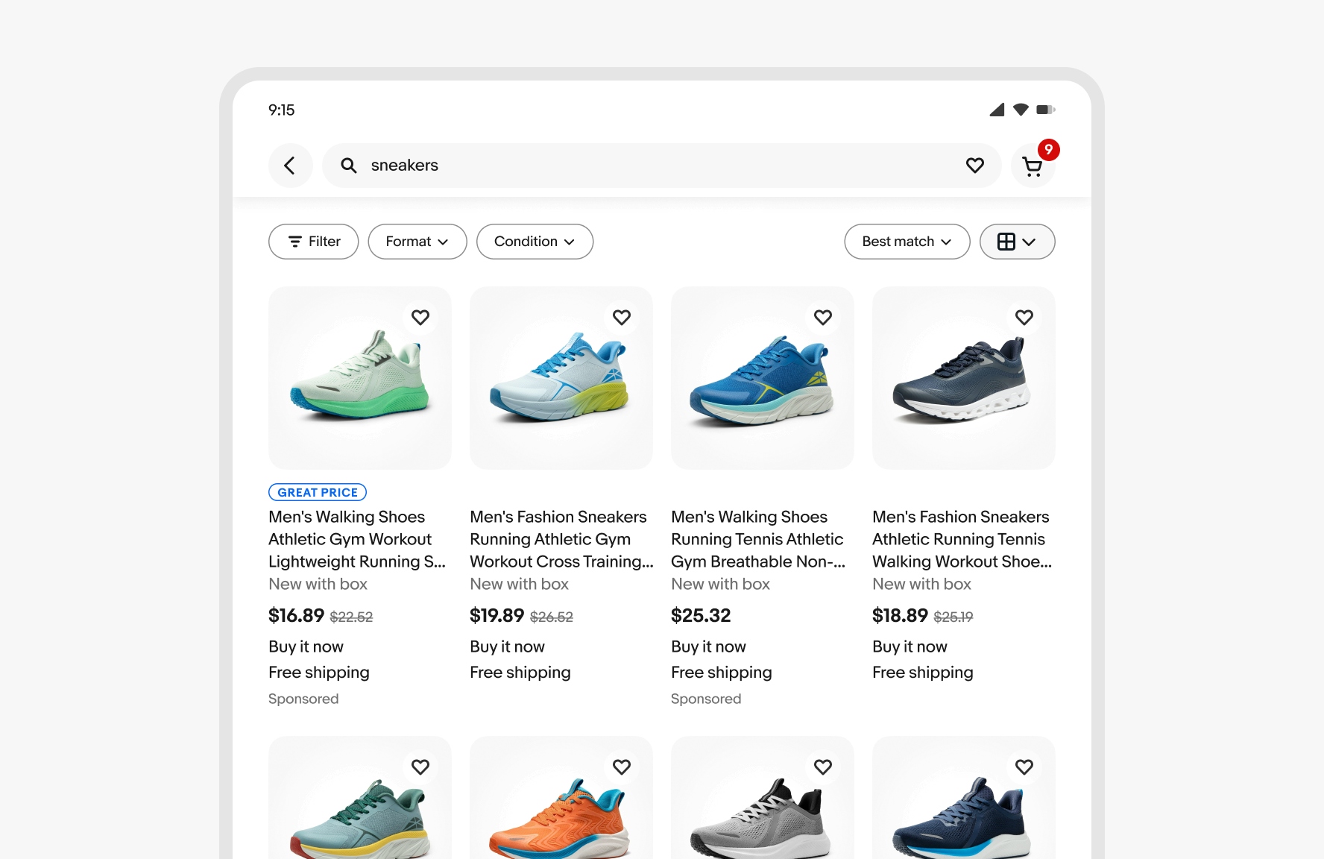
Task: Click the Sponsored label under the $25.32 listing
Action: (706, 699)
